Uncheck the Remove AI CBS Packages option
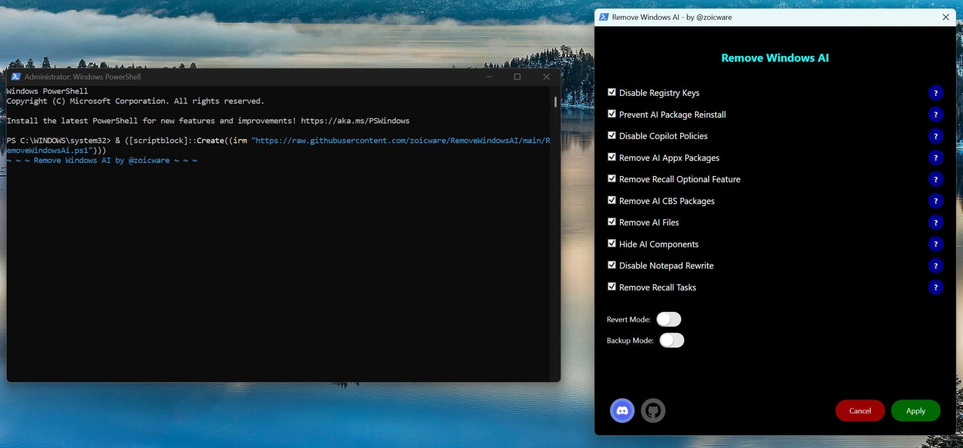Viewport: 963px width, 448px height. coord(612,201)
